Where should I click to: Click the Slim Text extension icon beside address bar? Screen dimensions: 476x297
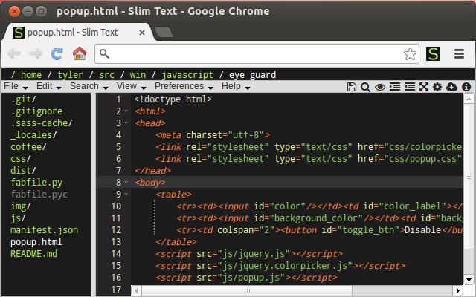click(433, 54)
